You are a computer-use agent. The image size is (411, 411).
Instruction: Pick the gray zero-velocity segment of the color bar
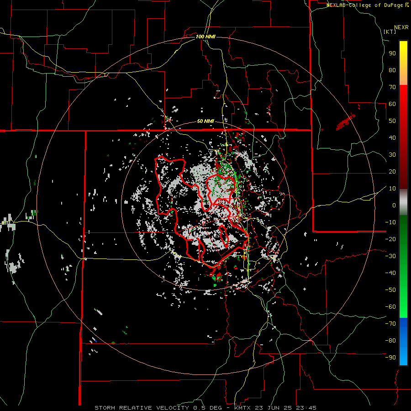(x=403, y=202)
